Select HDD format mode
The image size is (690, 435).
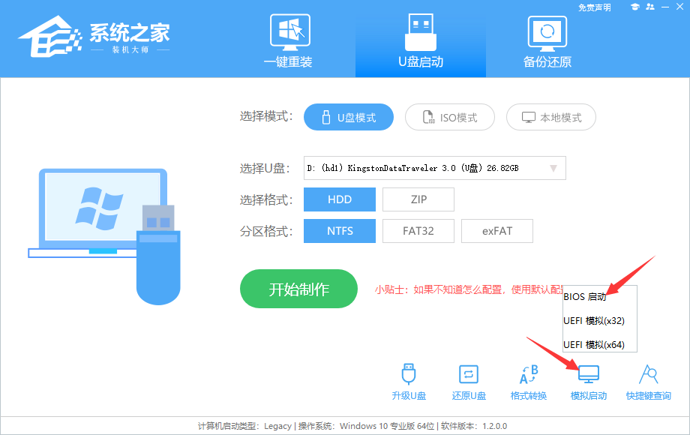click(x=339, y=199)
